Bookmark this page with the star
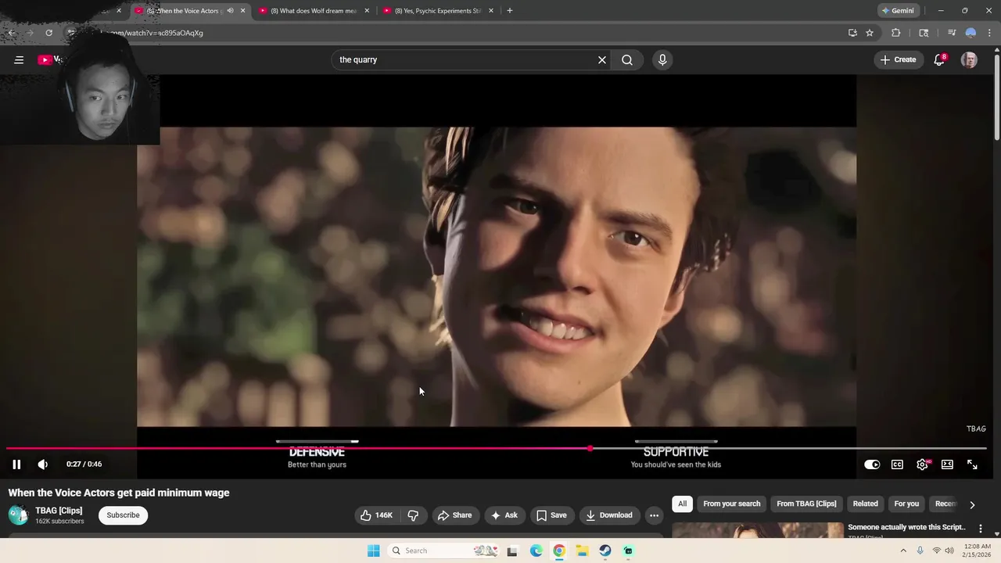 [870, 33]
